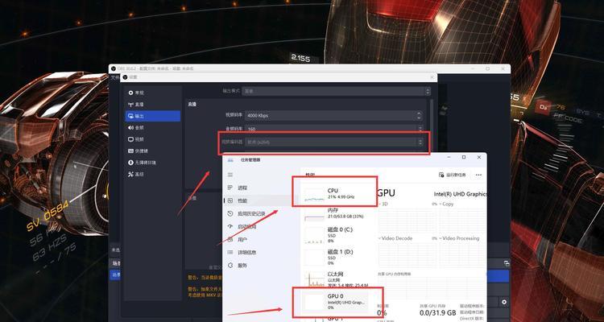Open the Video Decode graph dropdown
604x322 pixels.
(x=395, y=238)
